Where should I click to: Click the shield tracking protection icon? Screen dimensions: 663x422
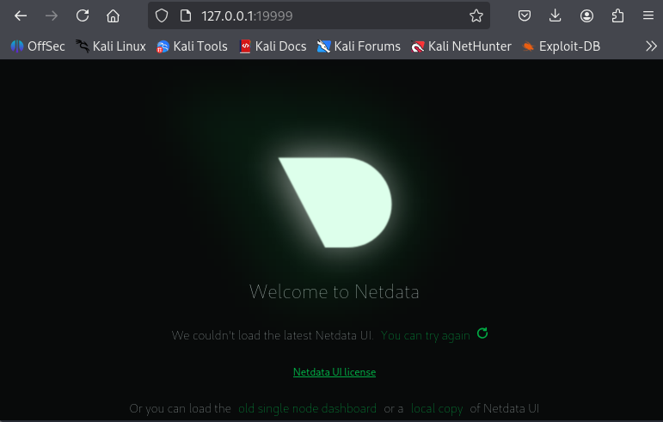[x=161, y=15]
